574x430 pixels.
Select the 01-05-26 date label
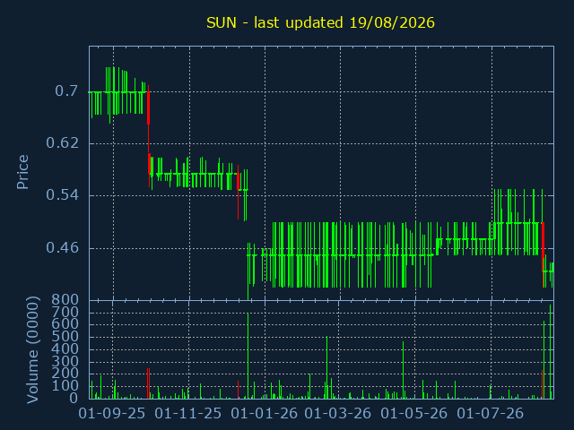pyautogui.click(x=414, y=414)
